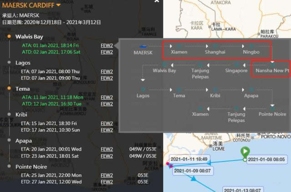Click the blue direction arrow on vessel track
The height and width of the screenshot is (192, 291).
tap(194, 178)
